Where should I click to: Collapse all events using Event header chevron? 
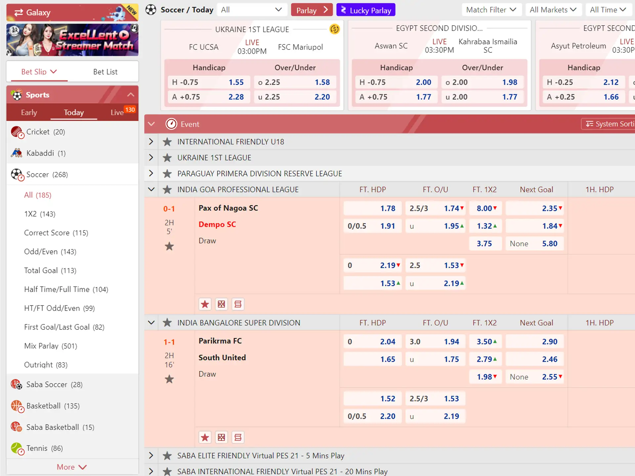pos(151,124)
